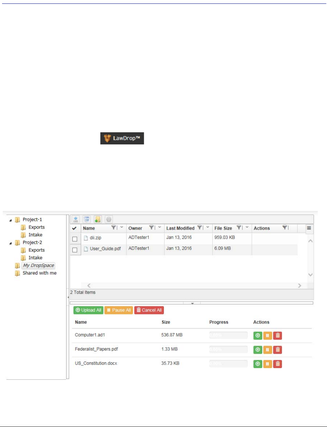The height and width of the screenshot is (427, 327).
Task: Click the download toolbar icon
Action: pos(76,219)
